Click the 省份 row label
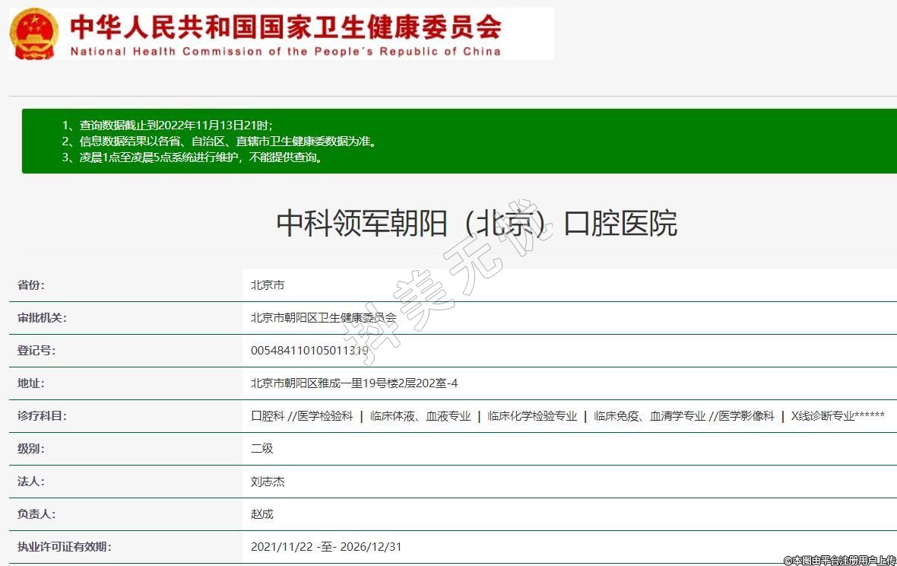The height and width of the screenshot is (566, 897). pyautogui.click(x=31, y=285)
